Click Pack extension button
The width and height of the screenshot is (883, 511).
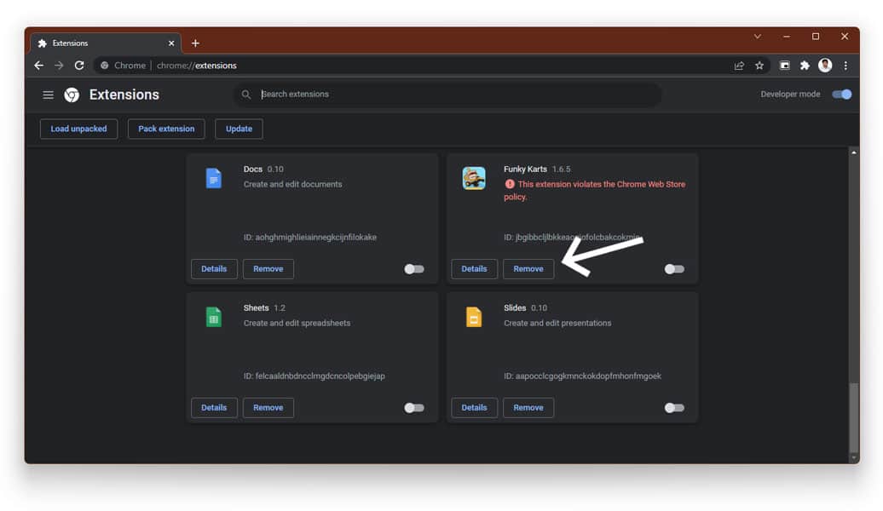coord(166,129)
